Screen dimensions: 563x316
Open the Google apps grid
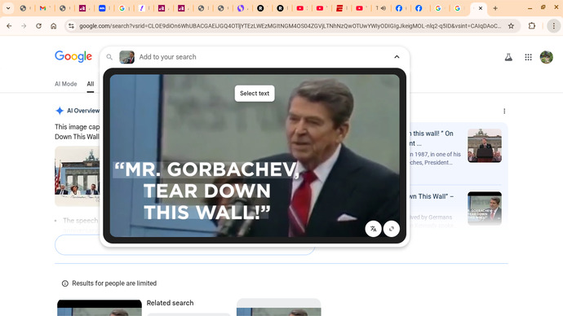point(528,57)
